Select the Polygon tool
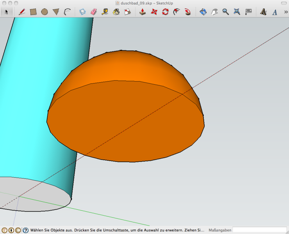The width and height of the screenshot is (289, 234). point(56,12)
